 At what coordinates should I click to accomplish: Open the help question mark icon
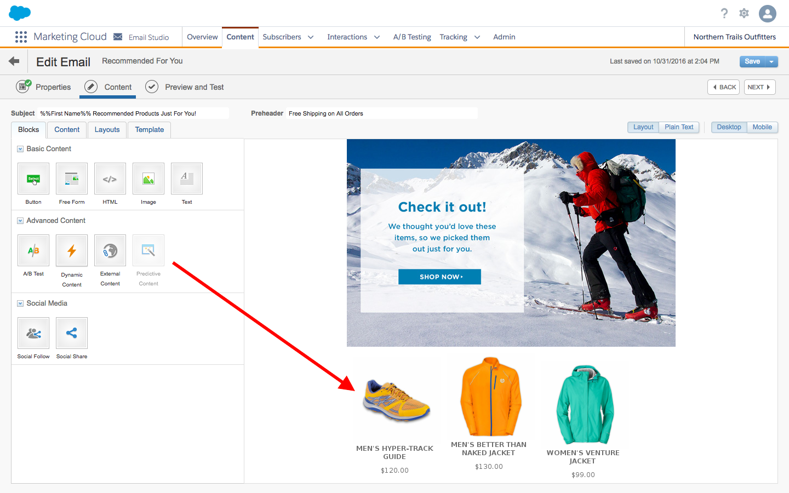[724, 13]
